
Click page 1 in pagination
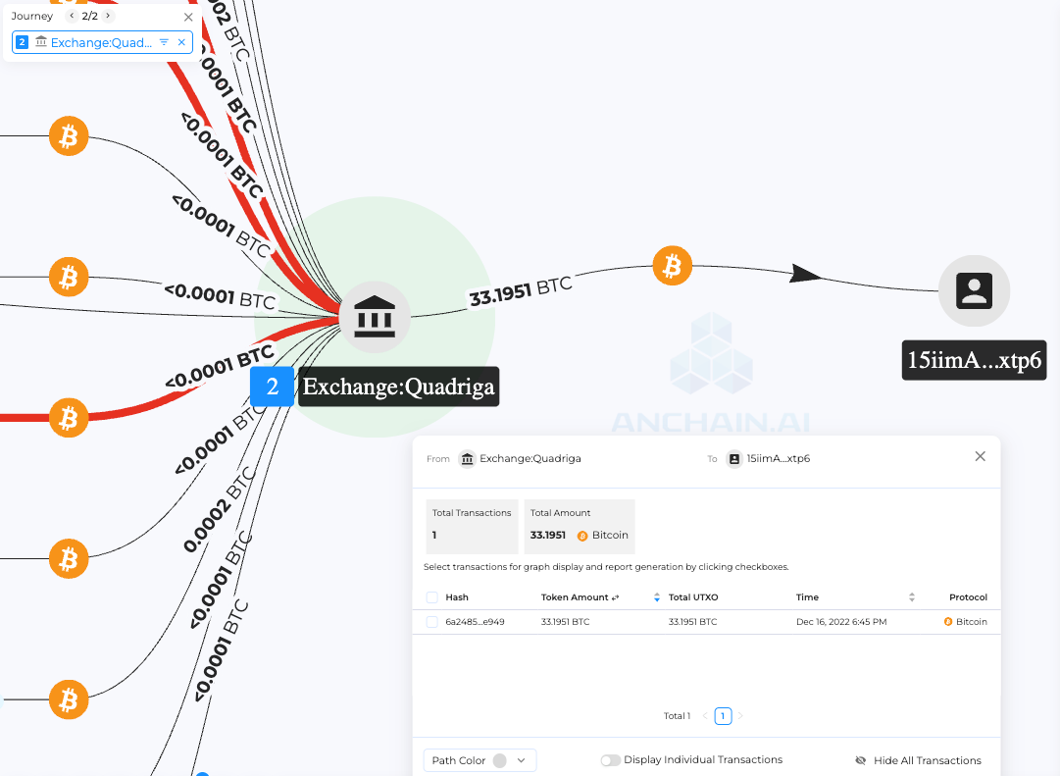coord(723,716)
